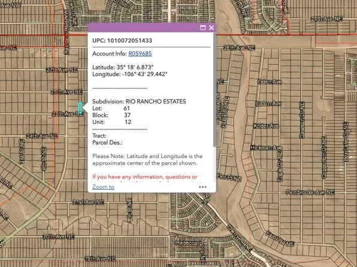This screenshot has height=267, width=357.
Task: Click the Coppotion Dr NE map label
Action: (324, 157)
